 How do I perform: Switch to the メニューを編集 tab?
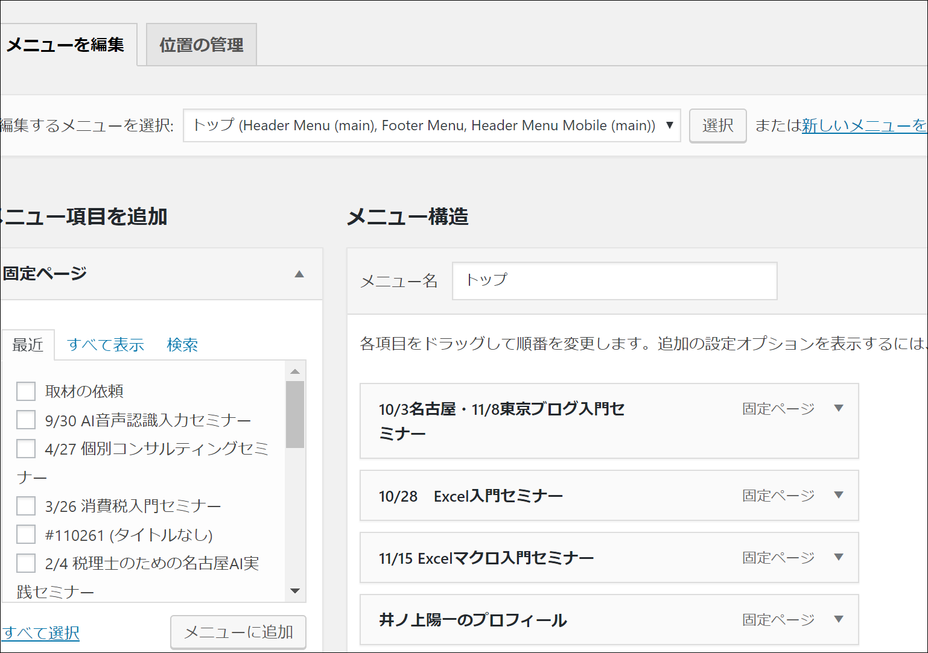pos(68,45)
